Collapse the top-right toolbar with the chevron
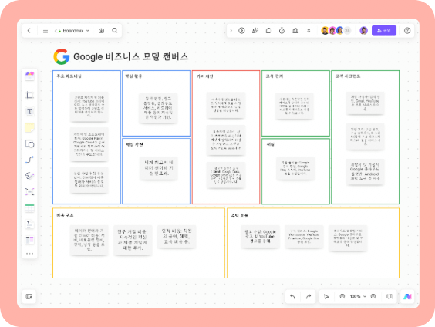 click(x=231, y=31)
